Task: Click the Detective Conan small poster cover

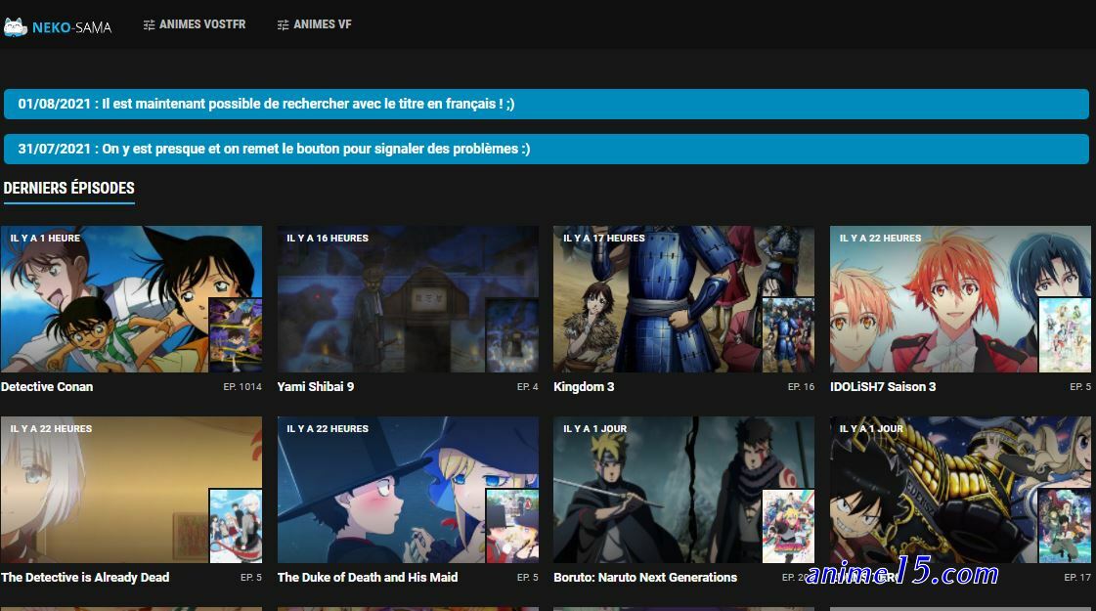Action: pyautogui.click(x=236, y=335)
